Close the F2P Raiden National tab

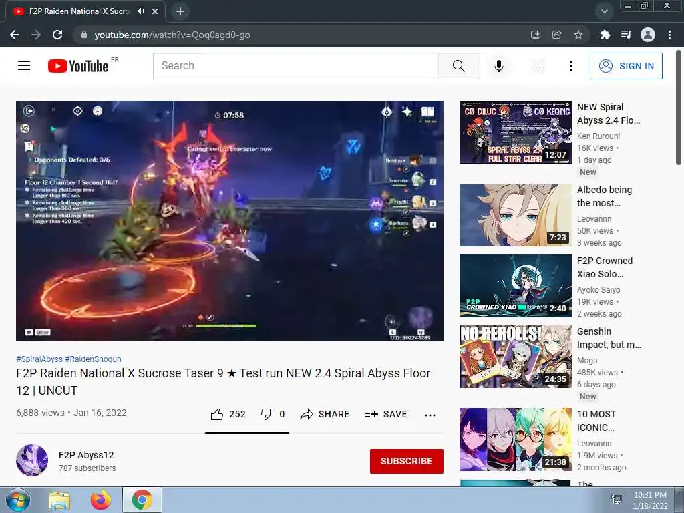pyautogui.click(x=155, y=11)
